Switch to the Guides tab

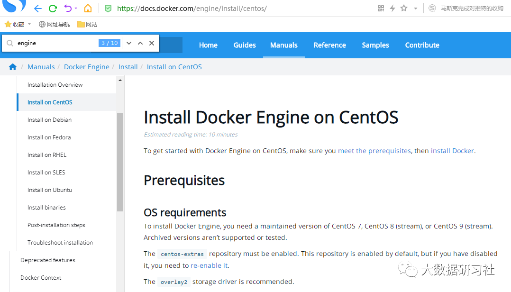(x=245, y=46)
